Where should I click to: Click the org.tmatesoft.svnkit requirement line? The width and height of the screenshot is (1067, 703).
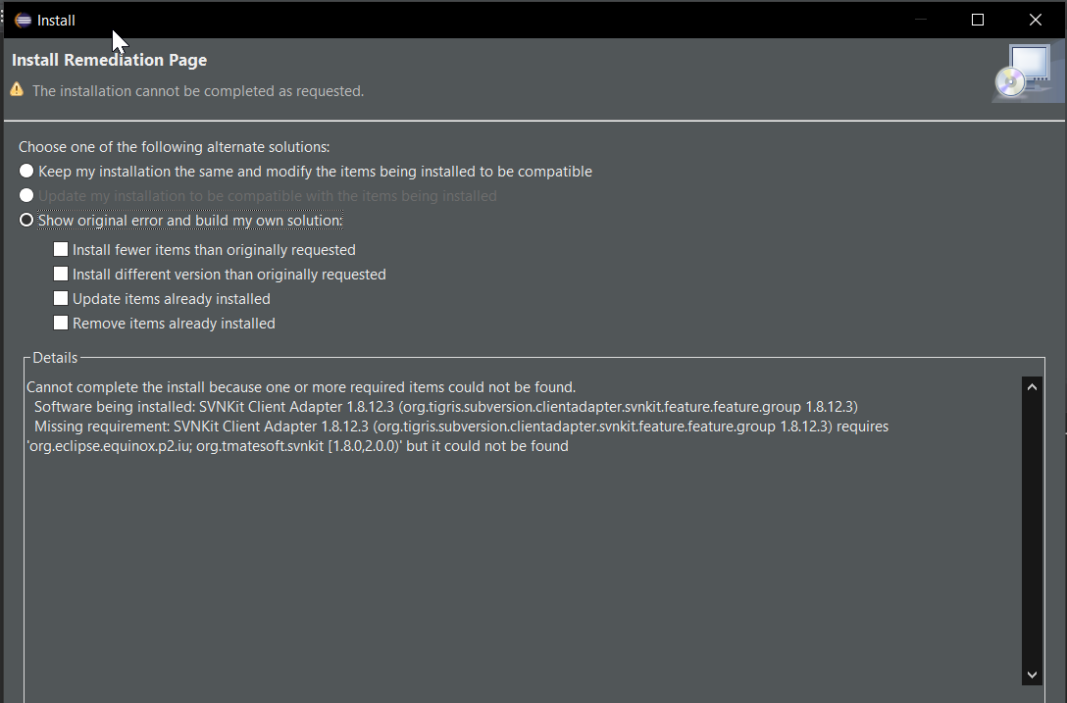pyautogui.click(x=294, y=445)
